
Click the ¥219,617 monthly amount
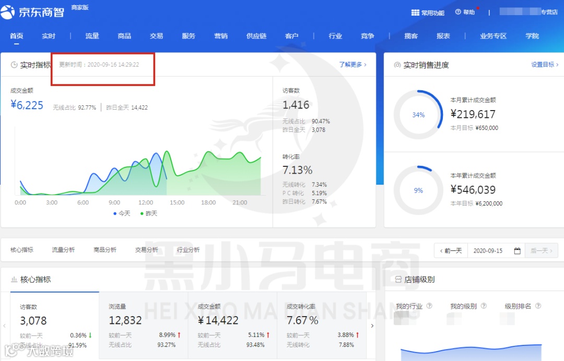tap(473, 114)
